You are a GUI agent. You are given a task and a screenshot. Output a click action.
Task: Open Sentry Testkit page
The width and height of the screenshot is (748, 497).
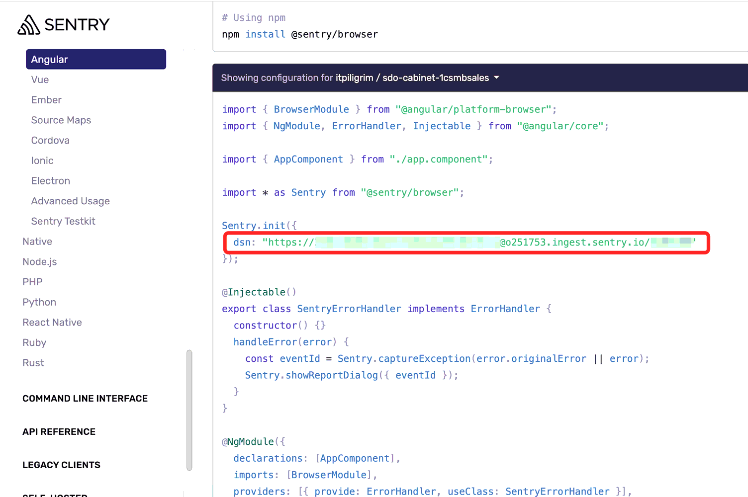point(63,221)
